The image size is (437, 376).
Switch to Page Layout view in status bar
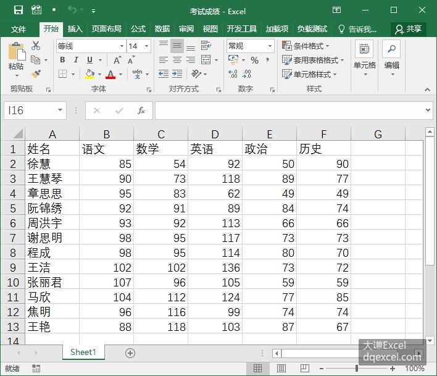281,369
